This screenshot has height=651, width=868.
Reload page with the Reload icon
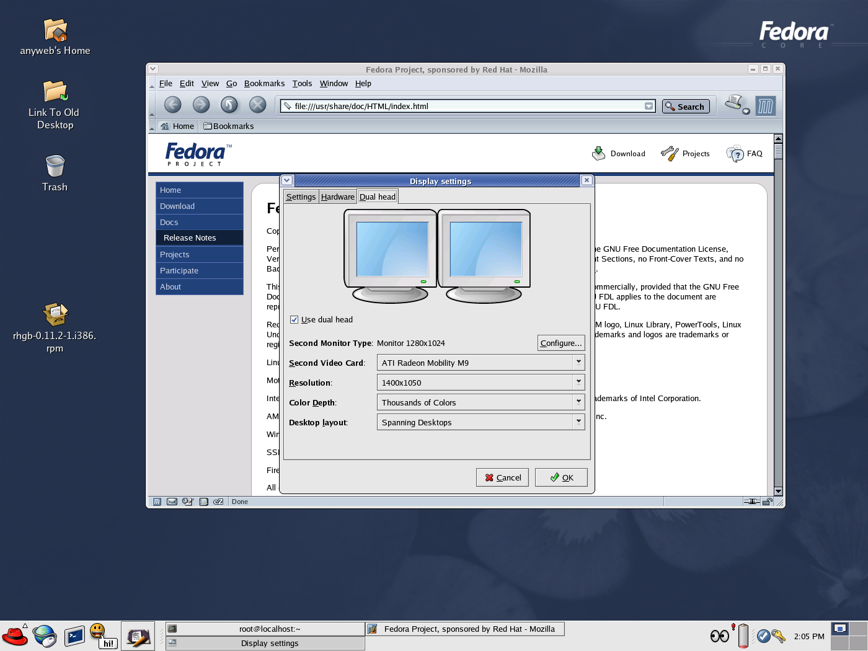[x=229, y=105]
